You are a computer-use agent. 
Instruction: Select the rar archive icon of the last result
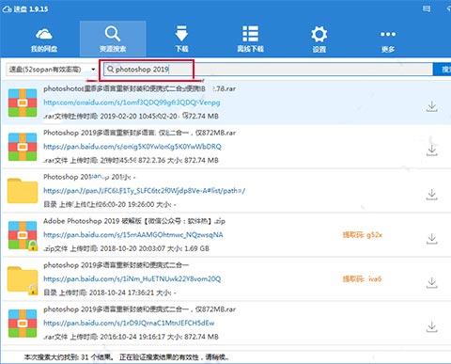23,324
